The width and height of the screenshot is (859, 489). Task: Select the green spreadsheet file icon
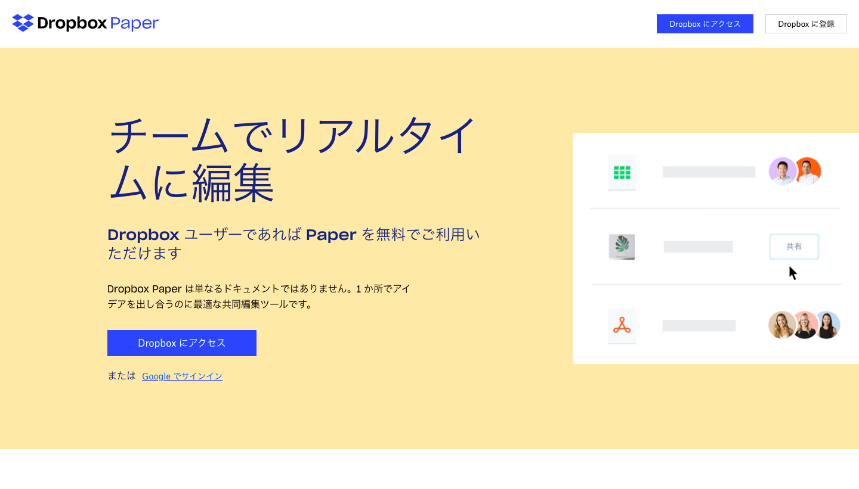click(622, 171)
